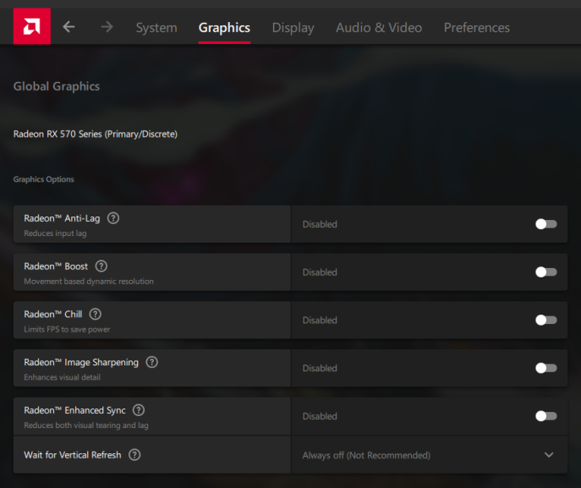Show help tooltip for Radeon Chill
Image resolution: width=581 pixels, height=488 pixels.
tap(96, 315)
